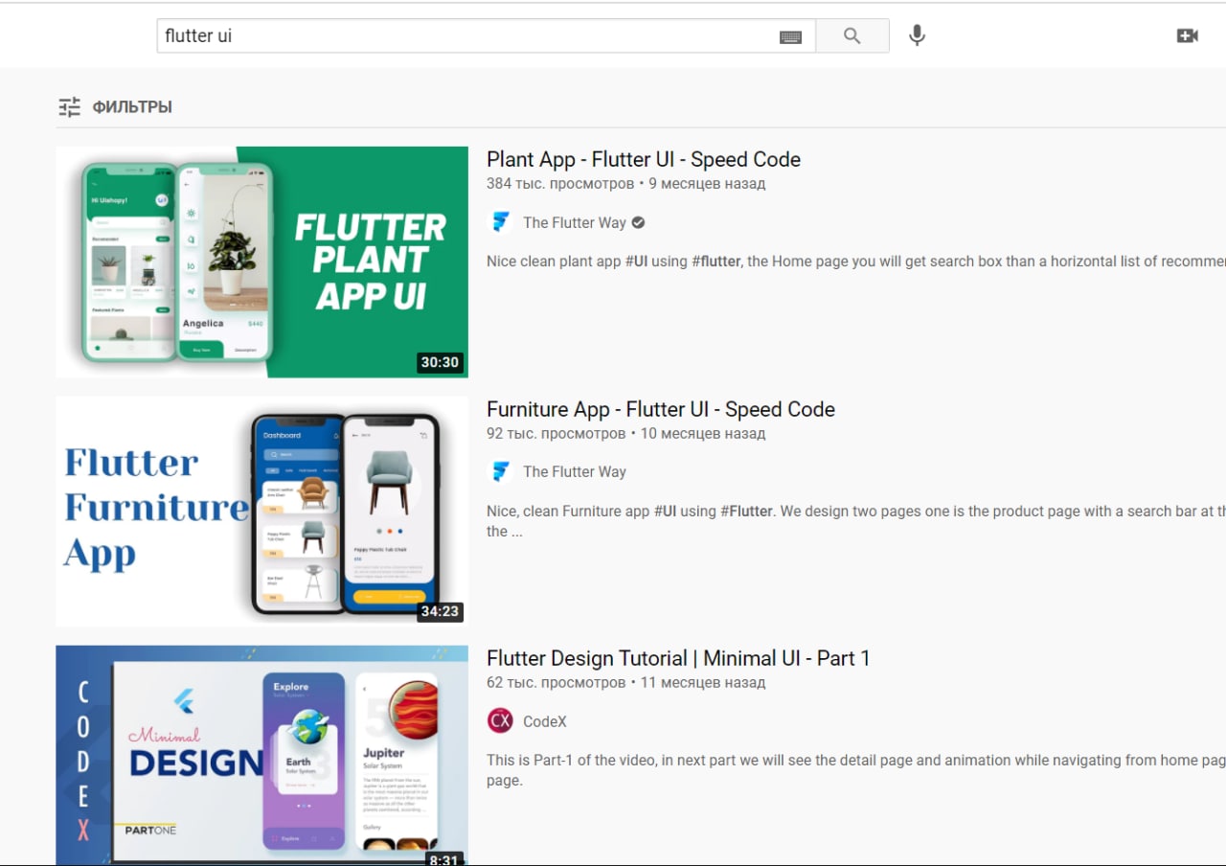This screenshot has width=1226, height=866.
Task: Click description starting Nice, clean Furniture app
Action: (856, 521)
